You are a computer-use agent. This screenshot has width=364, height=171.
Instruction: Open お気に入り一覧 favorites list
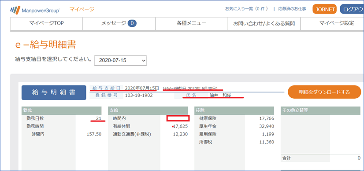246,9
